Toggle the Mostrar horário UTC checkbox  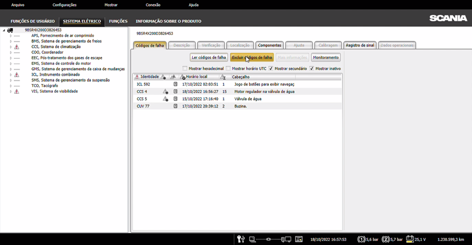[228, 68]
